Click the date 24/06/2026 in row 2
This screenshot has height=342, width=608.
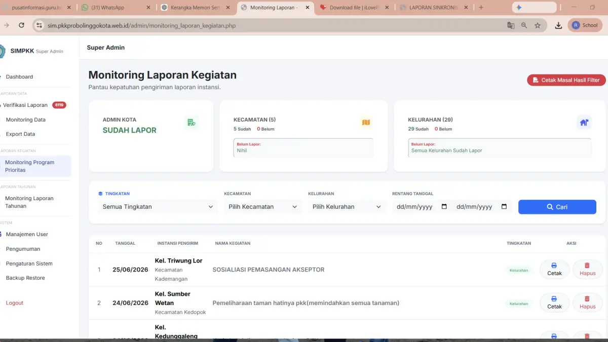point(130,303)
